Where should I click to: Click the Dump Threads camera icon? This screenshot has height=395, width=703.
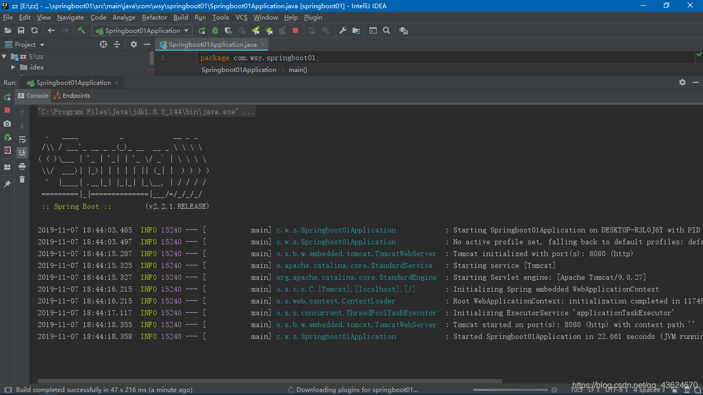(x=7, y=123)
